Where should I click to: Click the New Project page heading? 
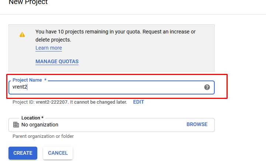[x=28, y=3]
